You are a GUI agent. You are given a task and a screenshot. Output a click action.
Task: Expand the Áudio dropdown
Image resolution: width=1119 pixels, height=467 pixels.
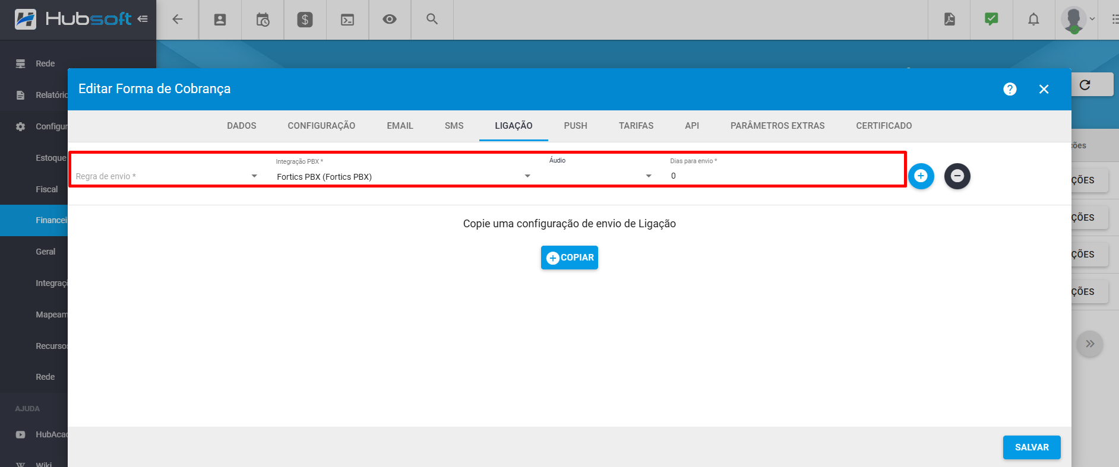click(600, 176)
